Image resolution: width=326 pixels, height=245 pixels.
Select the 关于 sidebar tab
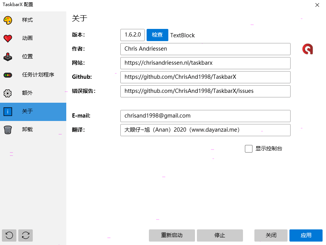coord(33,112)
